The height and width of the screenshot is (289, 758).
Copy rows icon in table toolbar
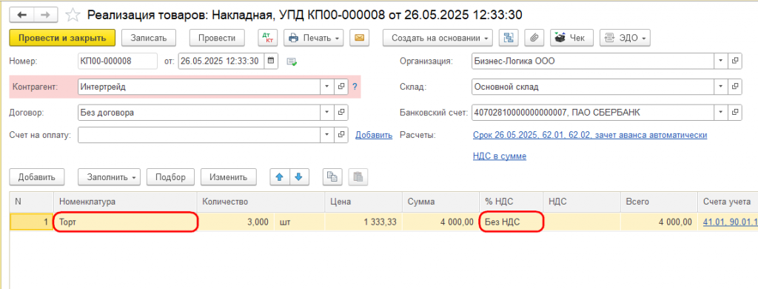pos(332,177)
